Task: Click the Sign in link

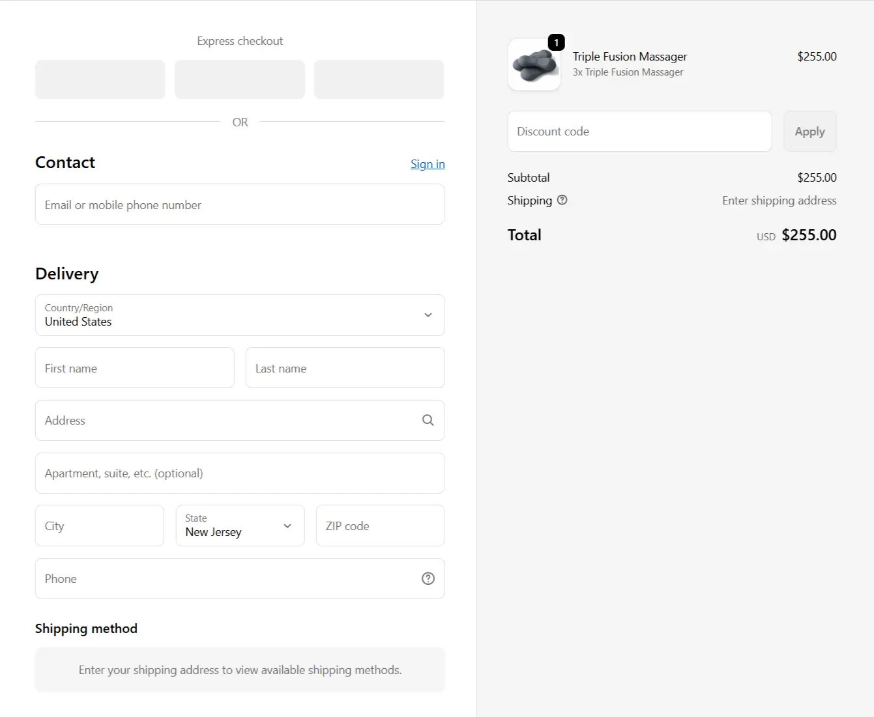Action: (x=427, y=164)
